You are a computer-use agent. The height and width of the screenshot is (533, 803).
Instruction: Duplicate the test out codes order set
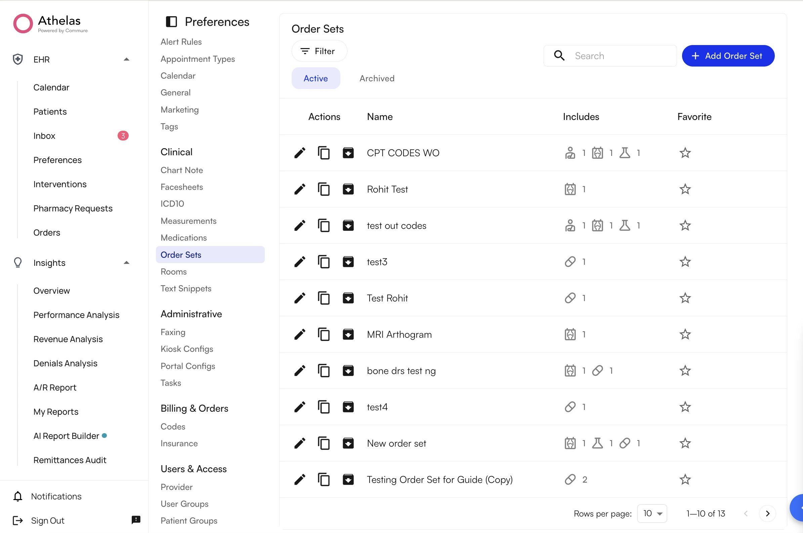(x=324, y=226)
